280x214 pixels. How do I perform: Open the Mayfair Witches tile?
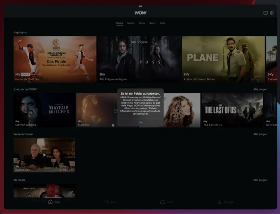click(x=44, y=110)
